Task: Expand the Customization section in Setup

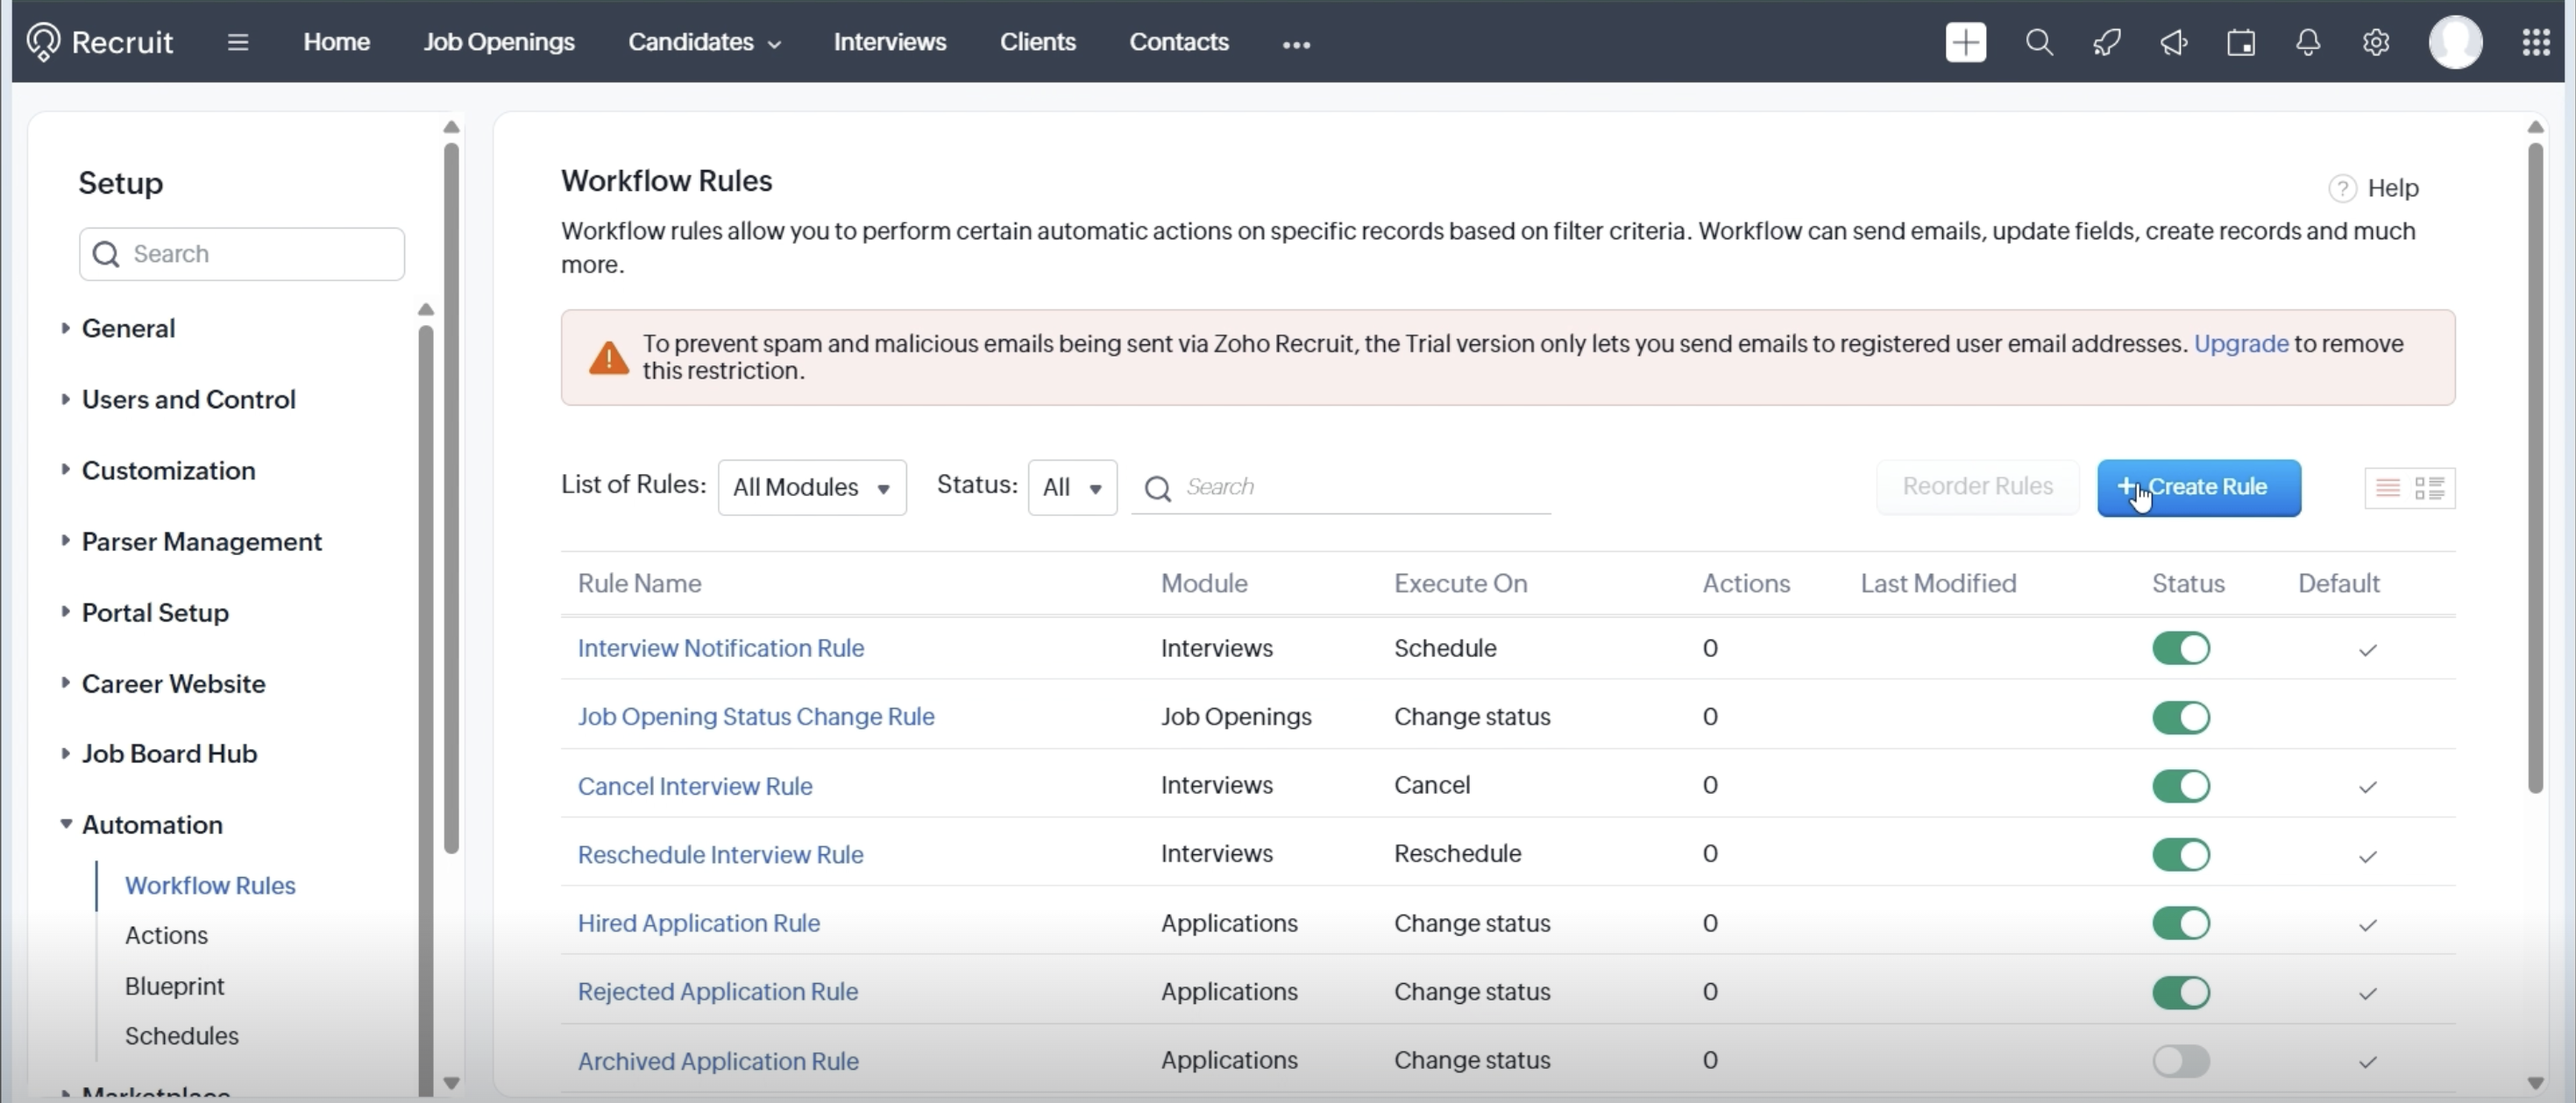Action: click(x=168, y=470)
